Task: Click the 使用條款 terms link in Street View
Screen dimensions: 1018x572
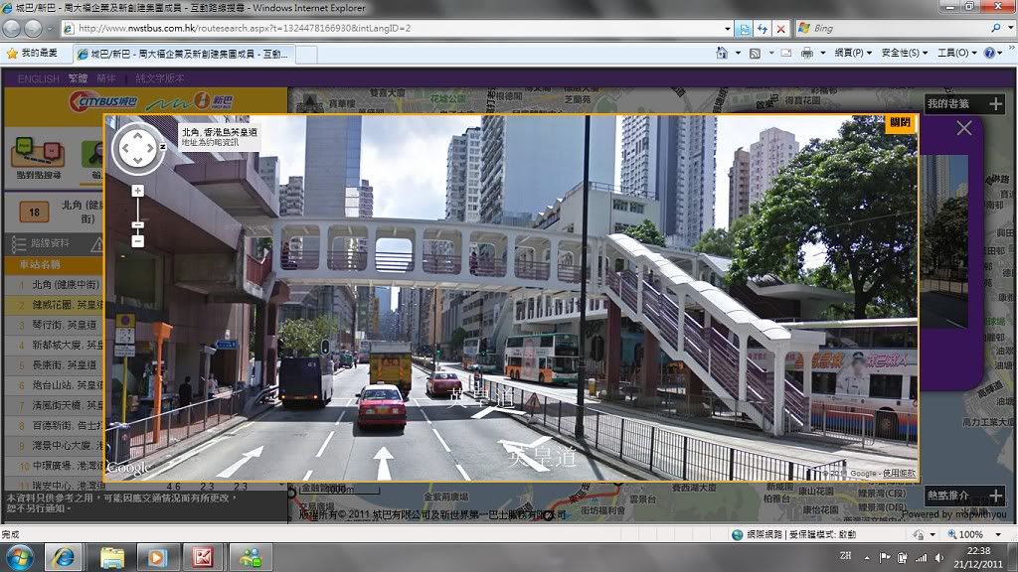Action: point(899,474)
